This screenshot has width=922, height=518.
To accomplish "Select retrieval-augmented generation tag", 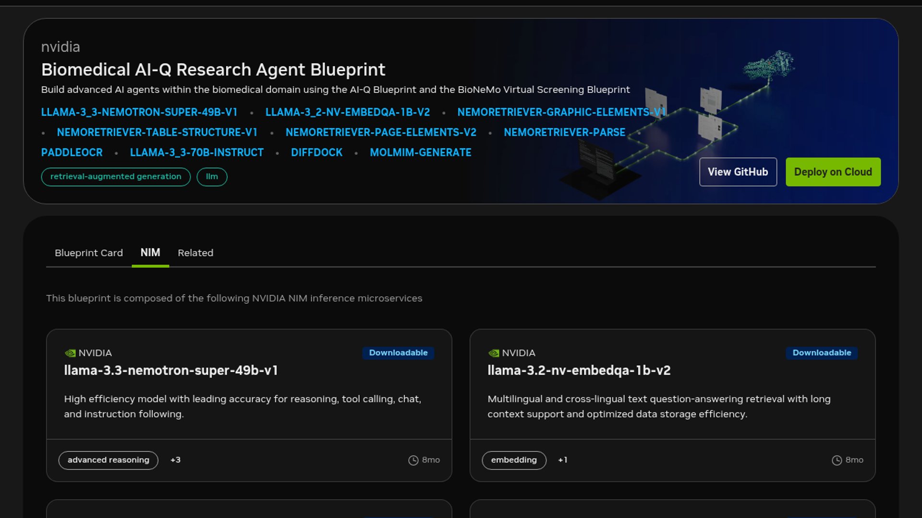I will point(116,177).
